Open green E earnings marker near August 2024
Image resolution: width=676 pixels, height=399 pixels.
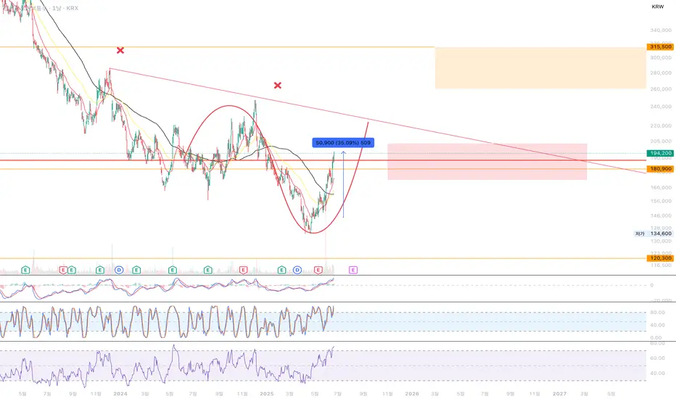pos(207,270)
